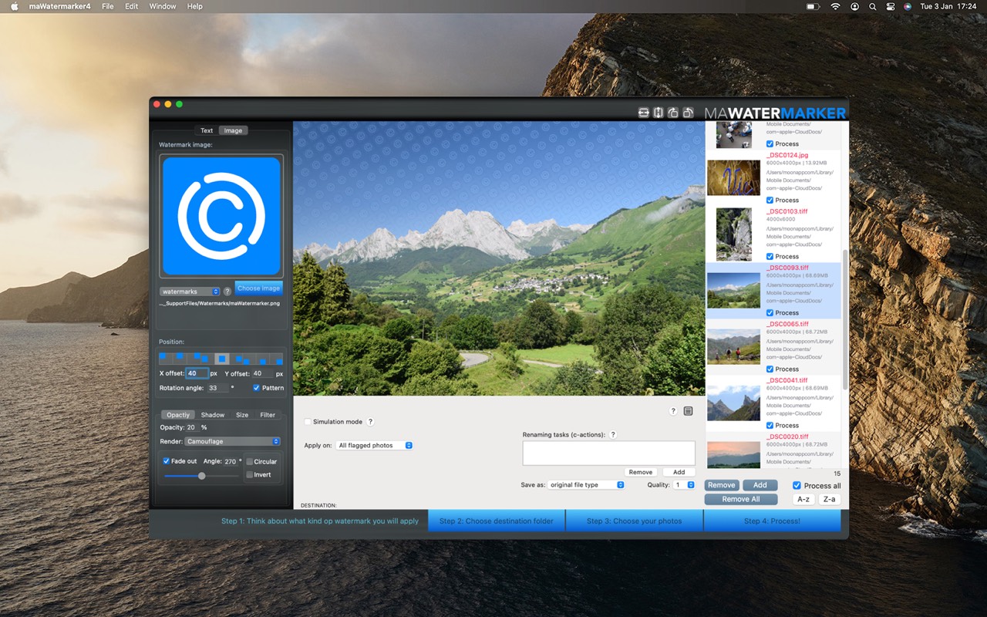Click the Rotation angle input field
987x617 pixels.
[x=217, y=388]
